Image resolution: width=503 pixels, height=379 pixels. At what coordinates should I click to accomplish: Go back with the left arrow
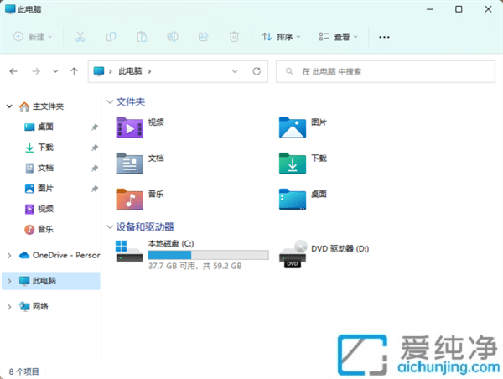coord(13,71)
